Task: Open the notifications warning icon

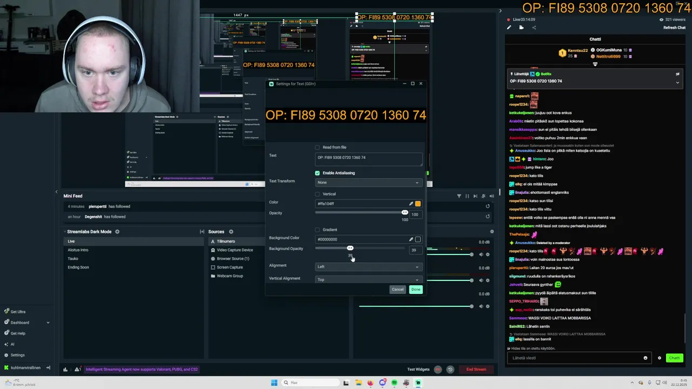Action: click(x=78, y=370)
